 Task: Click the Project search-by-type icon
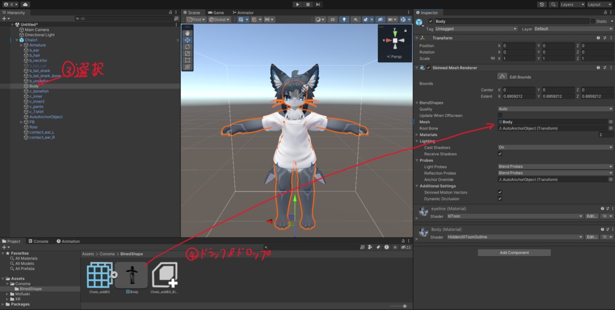[370, 248]
